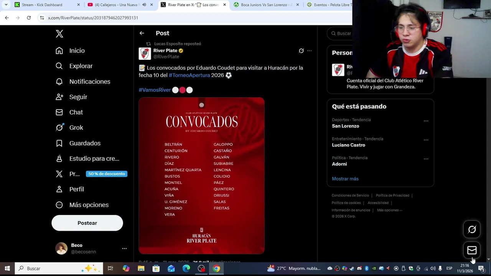Screen dimensions: 491x276
Task: Open Notificaciones in the sidebar
Action: coord(83,82)
